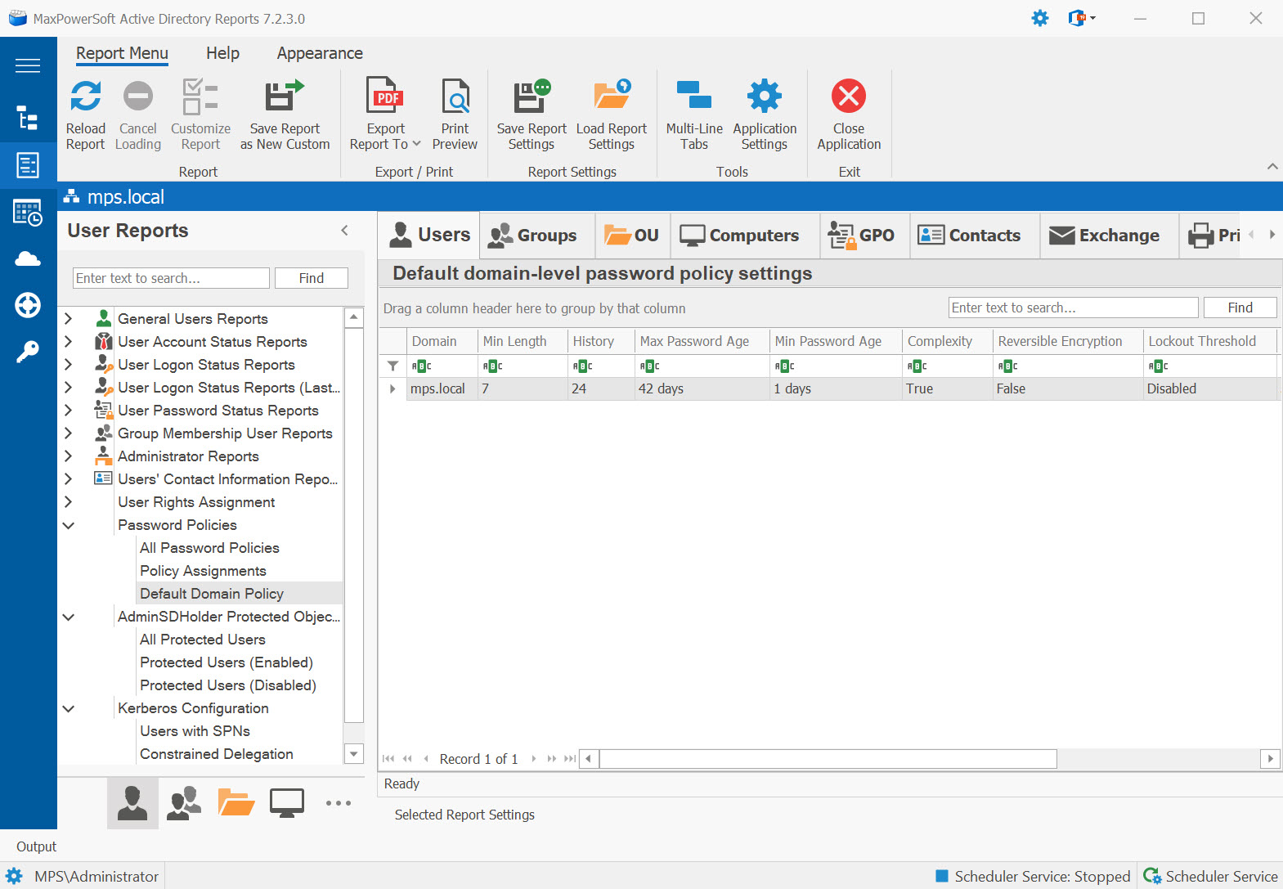Expand Group Membership User Reports node
Image resolution: width=1283 pixels, height=889 pixels.
pyautogui.click(x=69, y=433)
